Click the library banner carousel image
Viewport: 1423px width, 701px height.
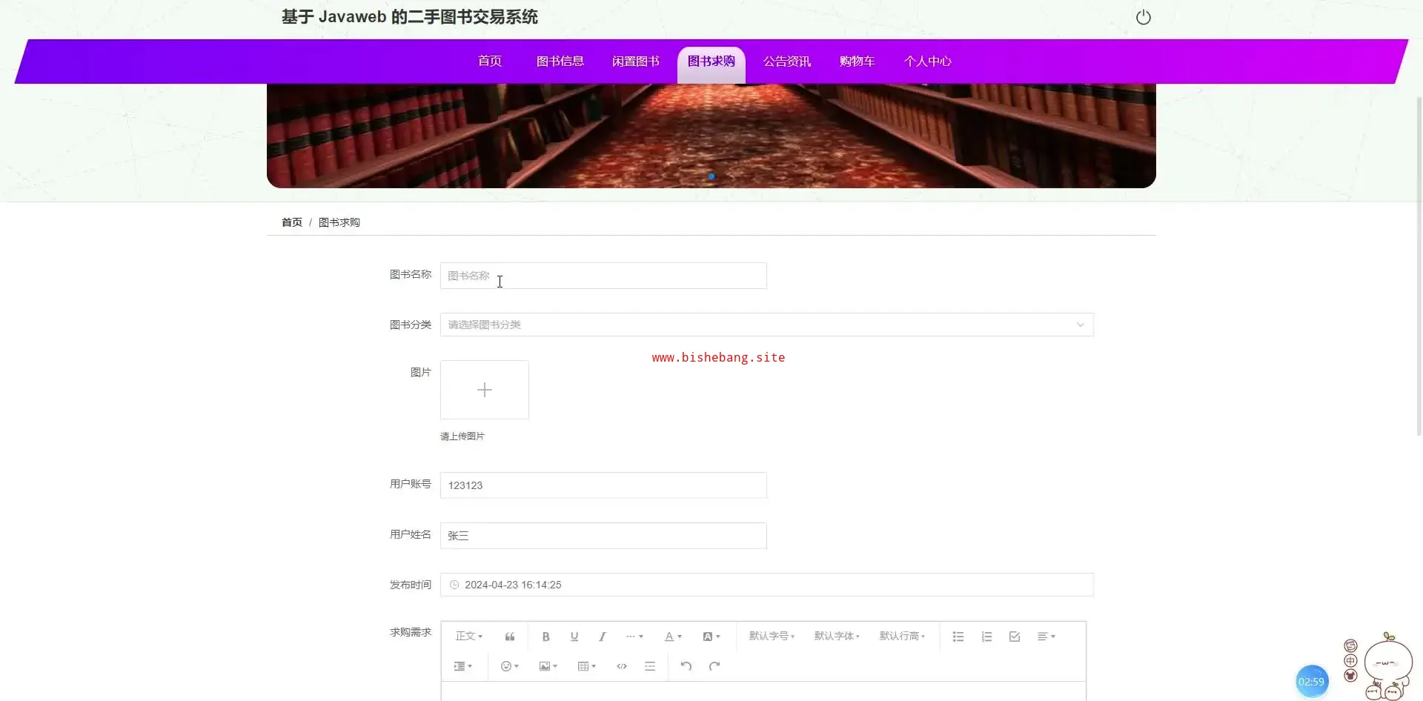click(x=711, y=135)
